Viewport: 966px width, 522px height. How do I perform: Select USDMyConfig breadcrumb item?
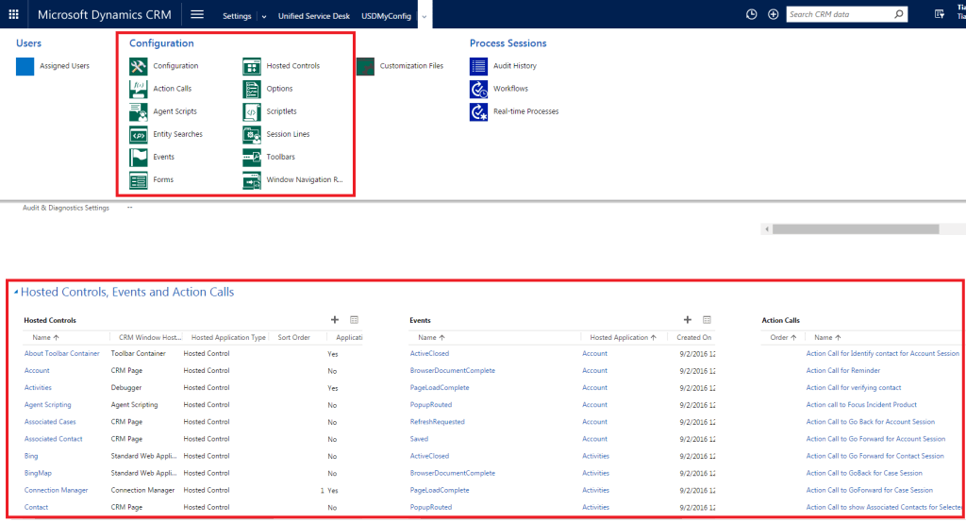pos(386,16)
